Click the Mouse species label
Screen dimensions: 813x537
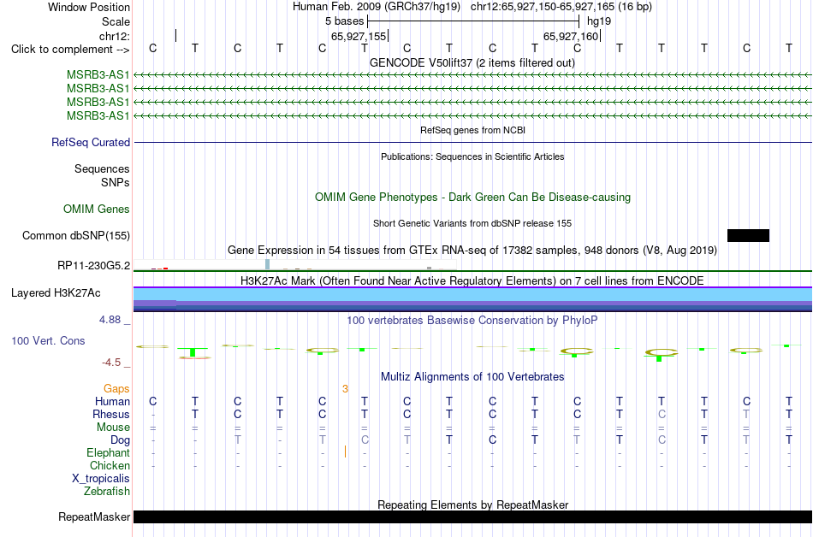113,428
